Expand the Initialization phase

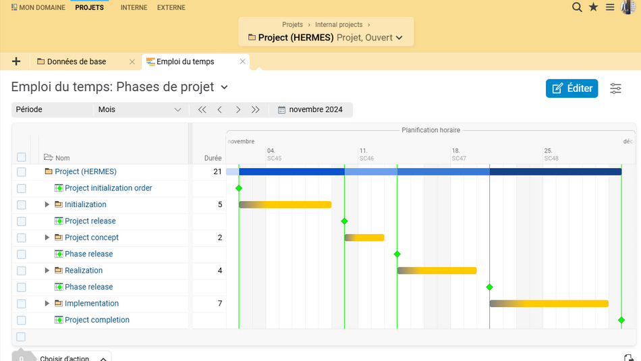tap(47, 204)
